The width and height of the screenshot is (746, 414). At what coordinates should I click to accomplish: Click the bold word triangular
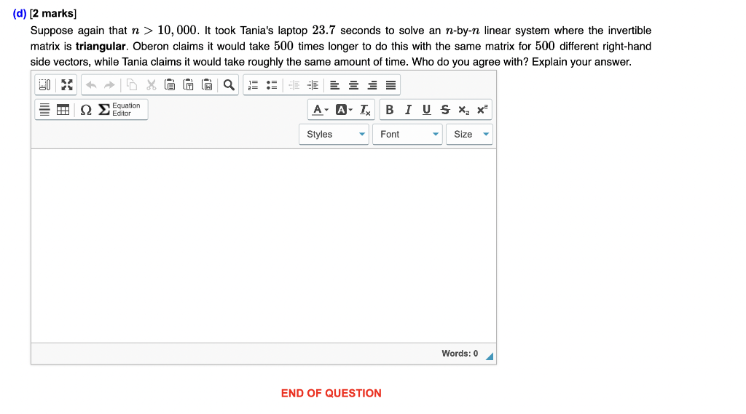[x=101, y=47]
